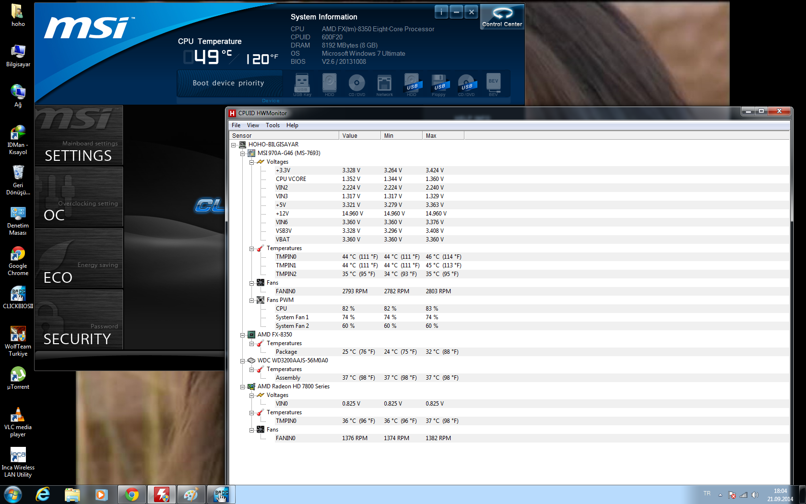Select the USB HDD boot device icon

(412, 84)
